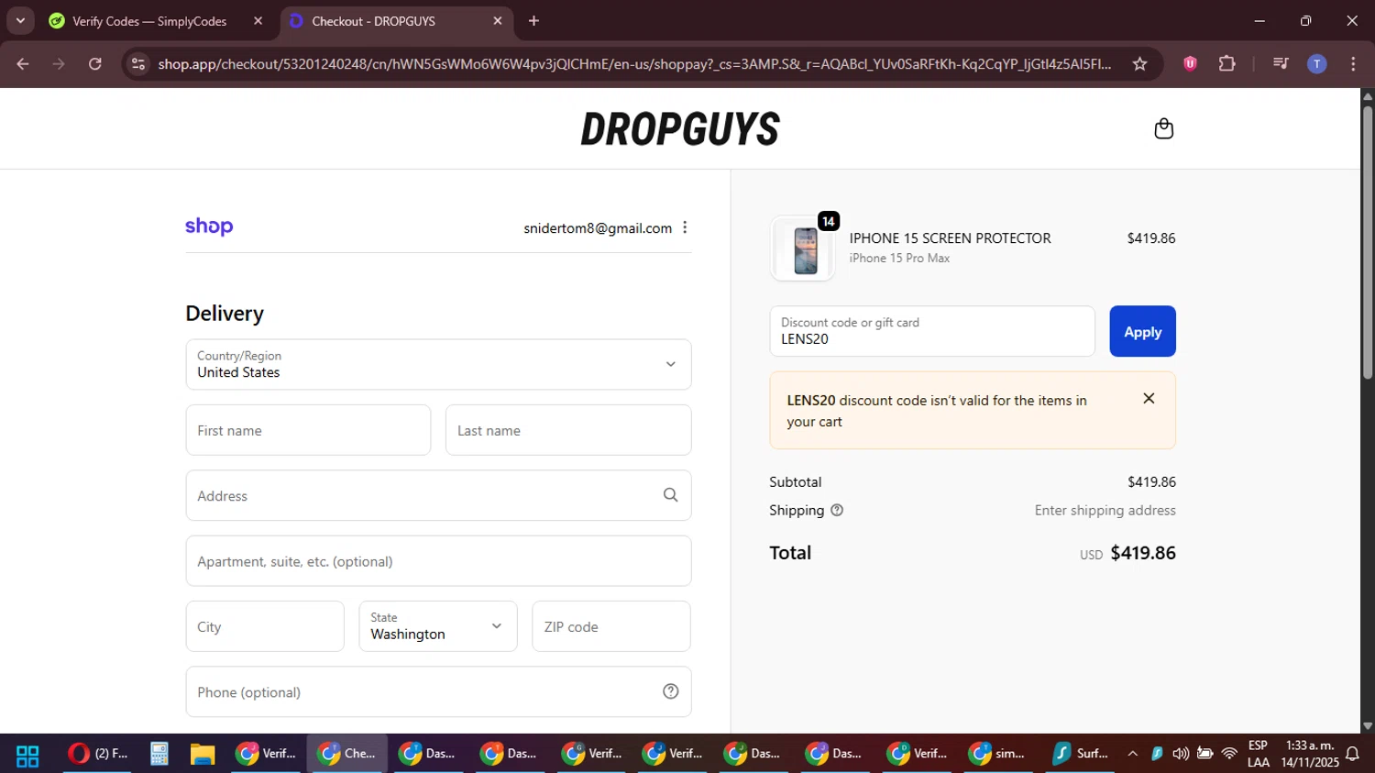Click the browser forward arrow
This screenshot has width=1375, height=773.
[59, 63]
